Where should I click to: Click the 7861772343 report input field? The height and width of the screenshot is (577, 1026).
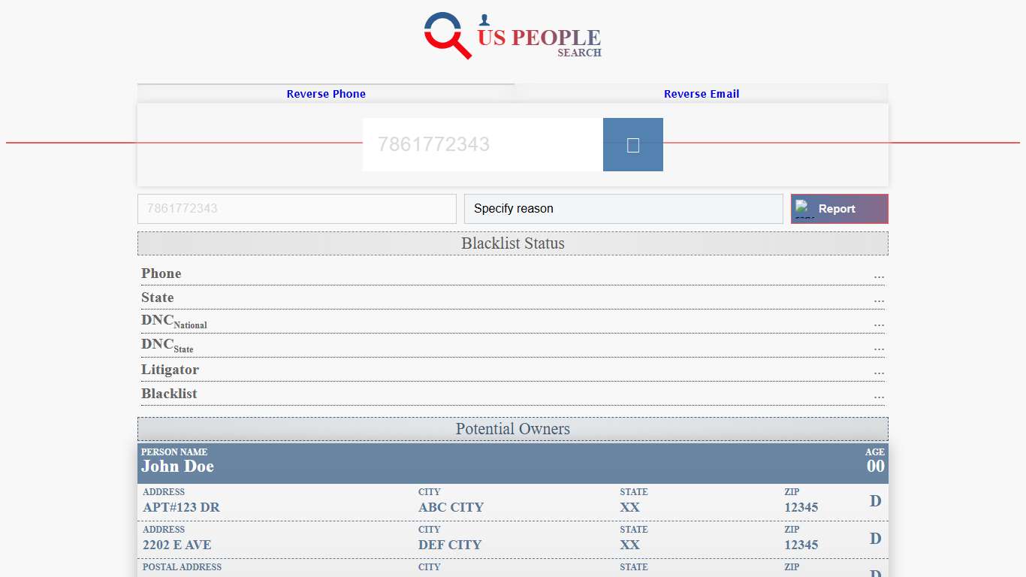coord(296,208)
